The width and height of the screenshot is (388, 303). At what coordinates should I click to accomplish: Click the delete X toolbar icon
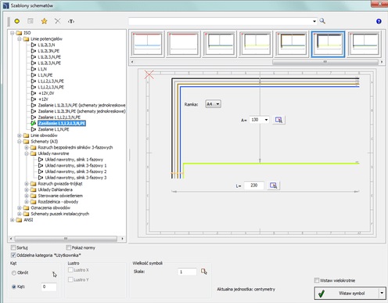[58, 21]
